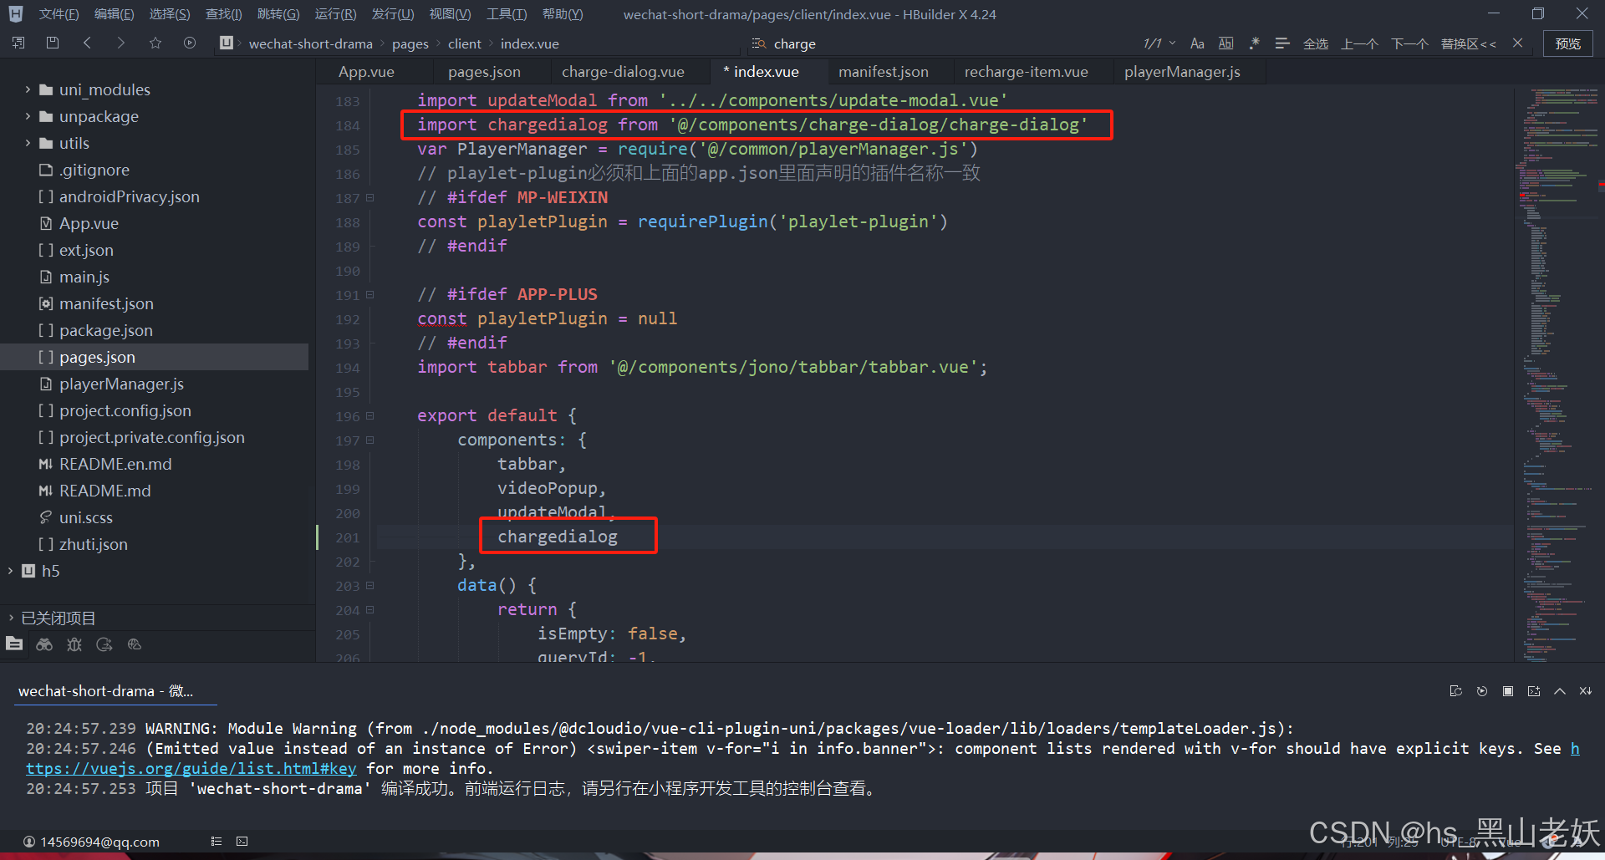The width and height of the screenshot is (1605, 860).
Task: Click the 预览 preview button
Action: [x=1567, y=43]
